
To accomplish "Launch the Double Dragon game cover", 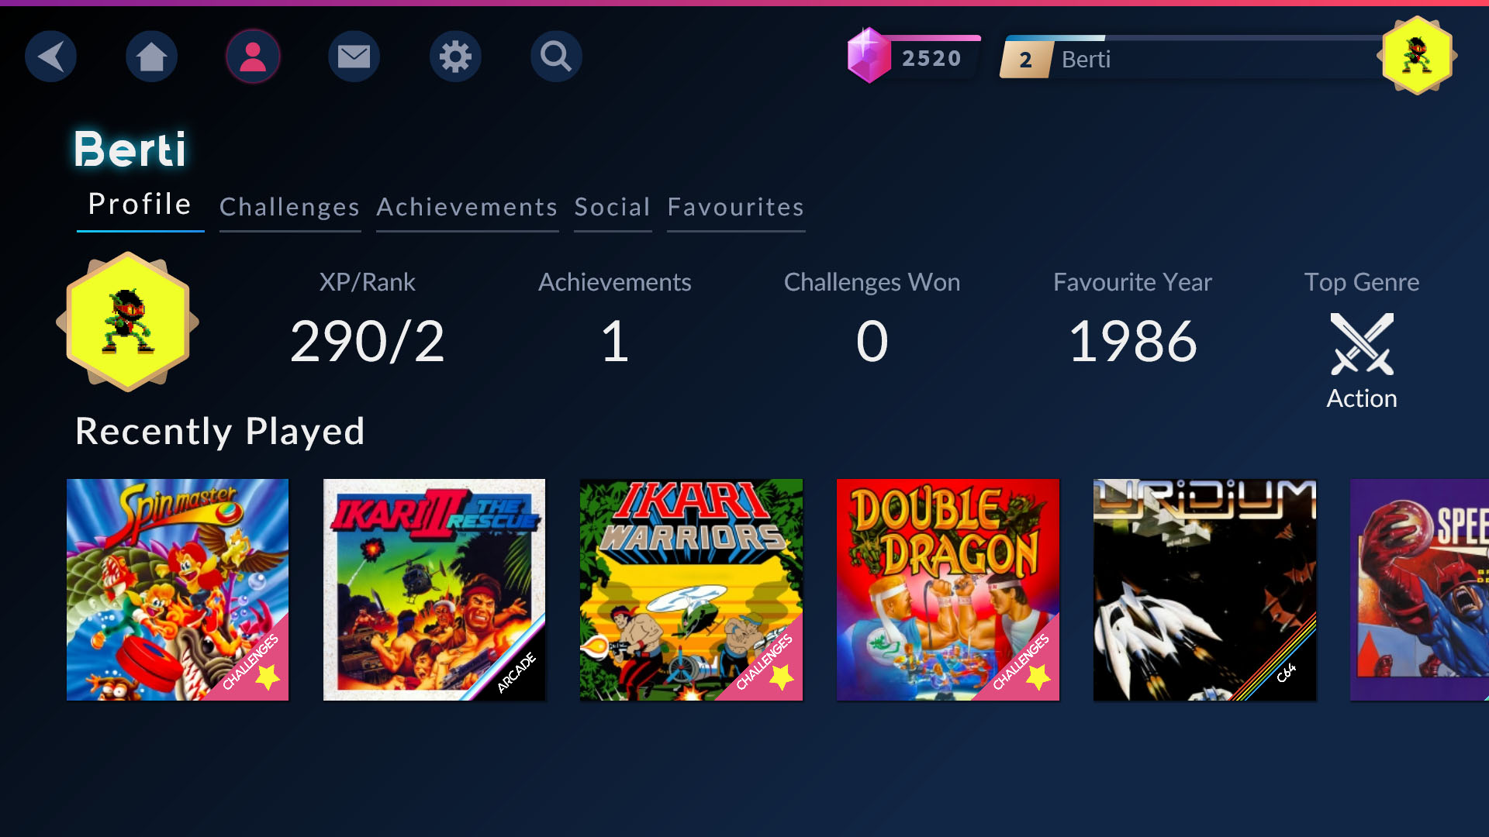I will [x=948, y=589].
